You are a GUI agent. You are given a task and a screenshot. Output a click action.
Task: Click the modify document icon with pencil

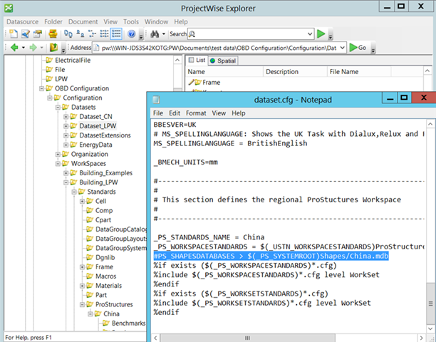click(26, 34)
